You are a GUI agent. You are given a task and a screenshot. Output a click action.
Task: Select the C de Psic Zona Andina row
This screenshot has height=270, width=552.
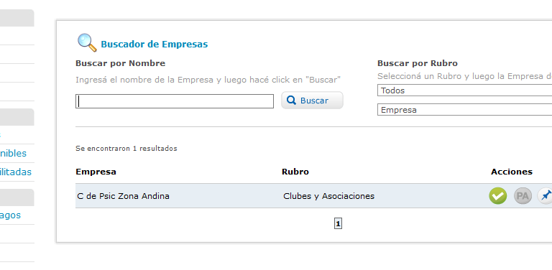(313, 196)
